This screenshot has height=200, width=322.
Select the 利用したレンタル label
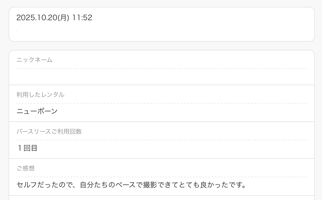click(x=40, y=95)
